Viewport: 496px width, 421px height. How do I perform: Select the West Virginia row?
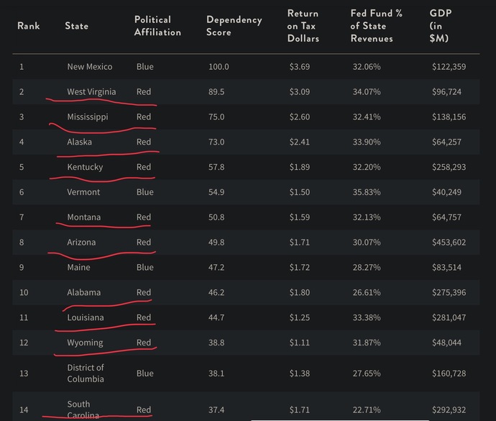pyautogui.click(x=246, y=92)
